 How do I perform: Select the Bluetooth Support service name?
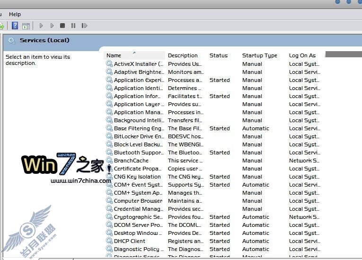139,152
